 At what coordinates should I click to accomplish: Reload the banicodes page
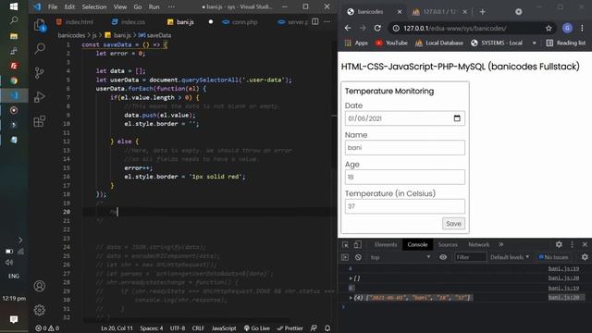tap(377, 28)
